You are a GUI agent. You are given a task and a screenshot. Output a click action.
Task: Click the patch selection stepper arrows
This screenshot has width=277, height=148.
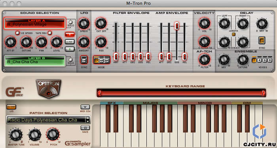coord(87,120)
